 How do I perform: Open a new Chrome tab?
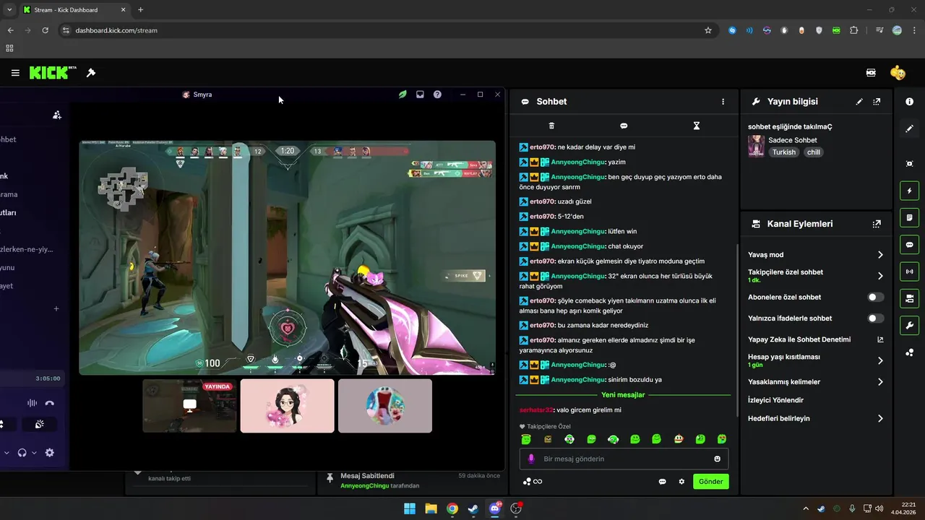coord(140,10)
